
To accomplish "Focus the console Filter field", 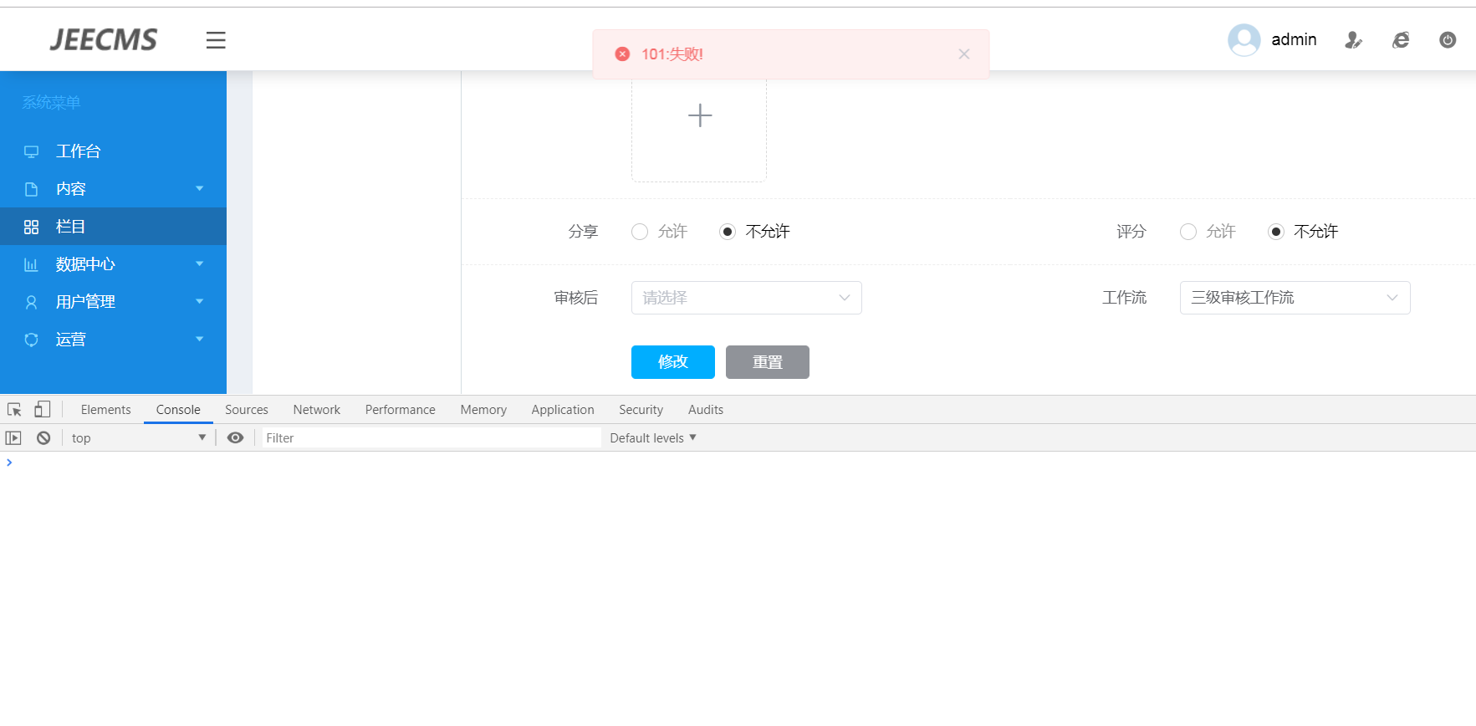I will tap(432, 438).
